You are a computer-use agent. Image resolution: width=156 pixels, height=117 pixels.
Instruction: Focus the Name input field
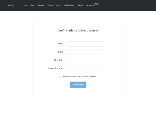click(x=85, y=44)
